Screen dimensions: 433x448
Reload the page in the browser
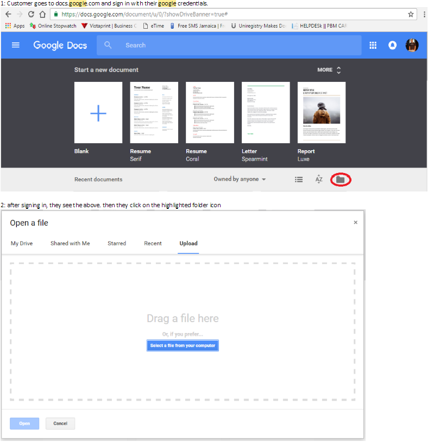click(x=31, y=14)
